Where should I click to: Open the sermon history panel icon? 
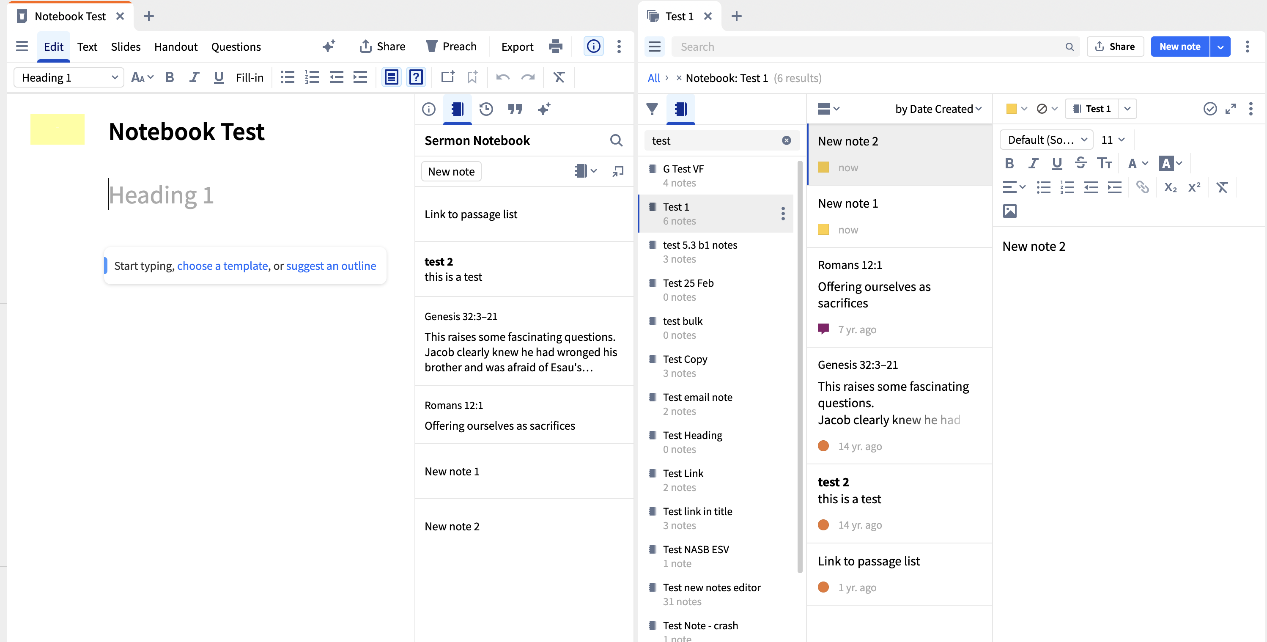pos(486,109)
